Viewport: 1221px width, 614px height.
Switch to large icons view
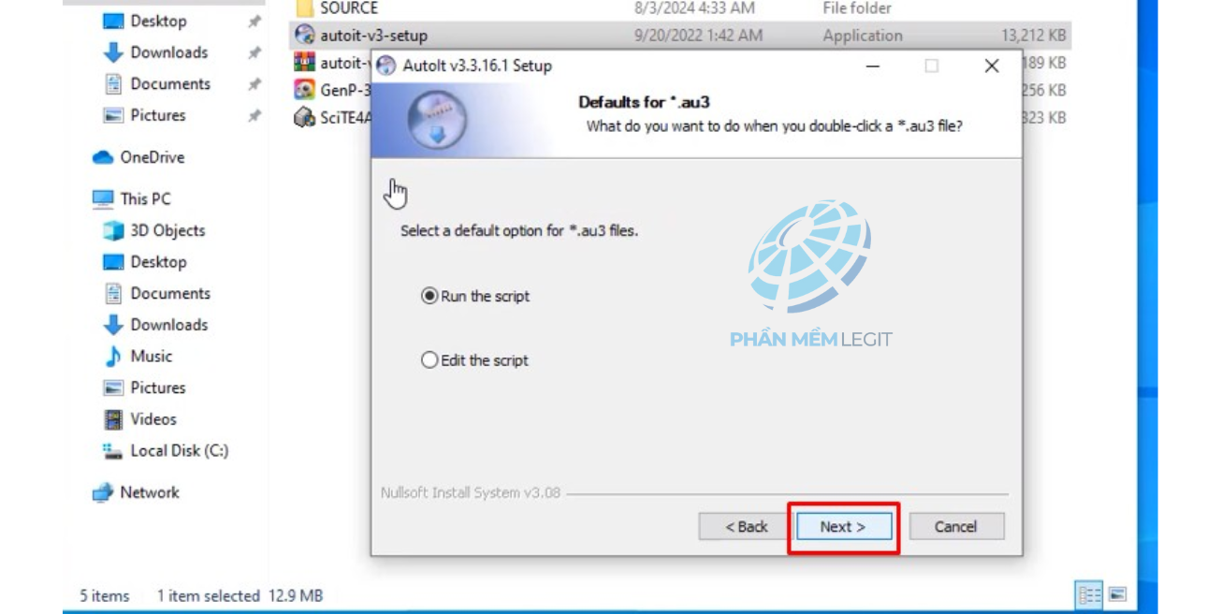coord(1117,594)
